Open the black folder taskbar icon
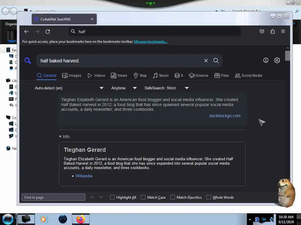The height and width of the screenshot is (225, 301). tap(26, 219)
